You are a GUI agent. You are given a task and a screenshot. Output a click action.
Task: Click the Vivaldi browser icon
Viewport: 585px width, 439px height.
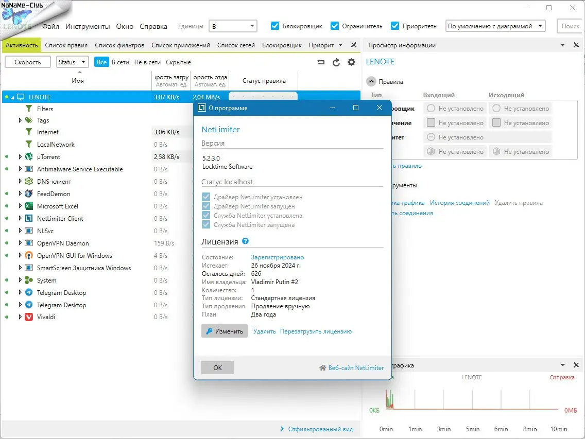[x=29, y=317]
